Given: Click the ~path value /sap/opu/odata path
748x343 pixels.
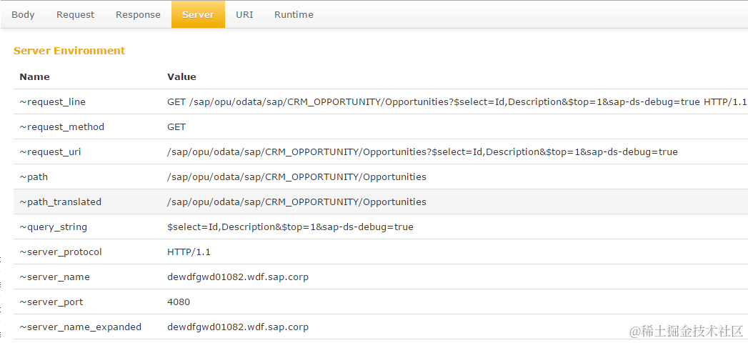Looking at the screenshot, I should (x=296, y=177).
